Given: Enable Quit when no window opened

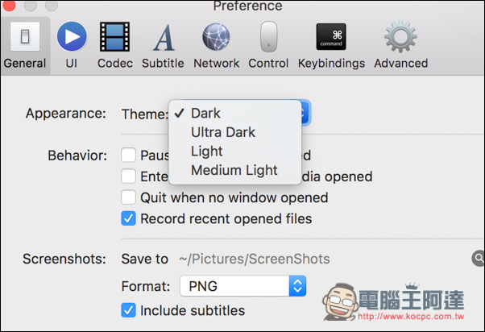Looking at the screenshot, I should pyautogui.click(x=128, y=197).
